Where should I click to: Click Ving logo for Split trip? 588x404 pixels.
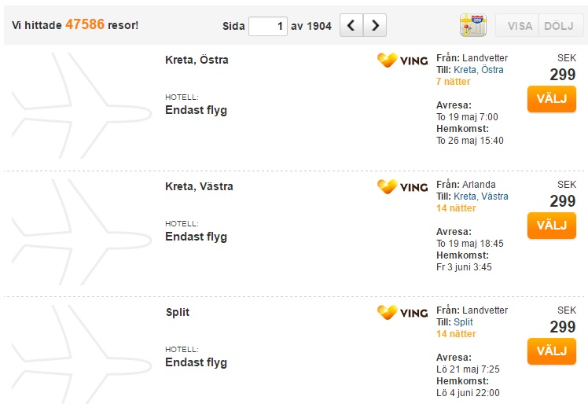click(x=402, y=312)
